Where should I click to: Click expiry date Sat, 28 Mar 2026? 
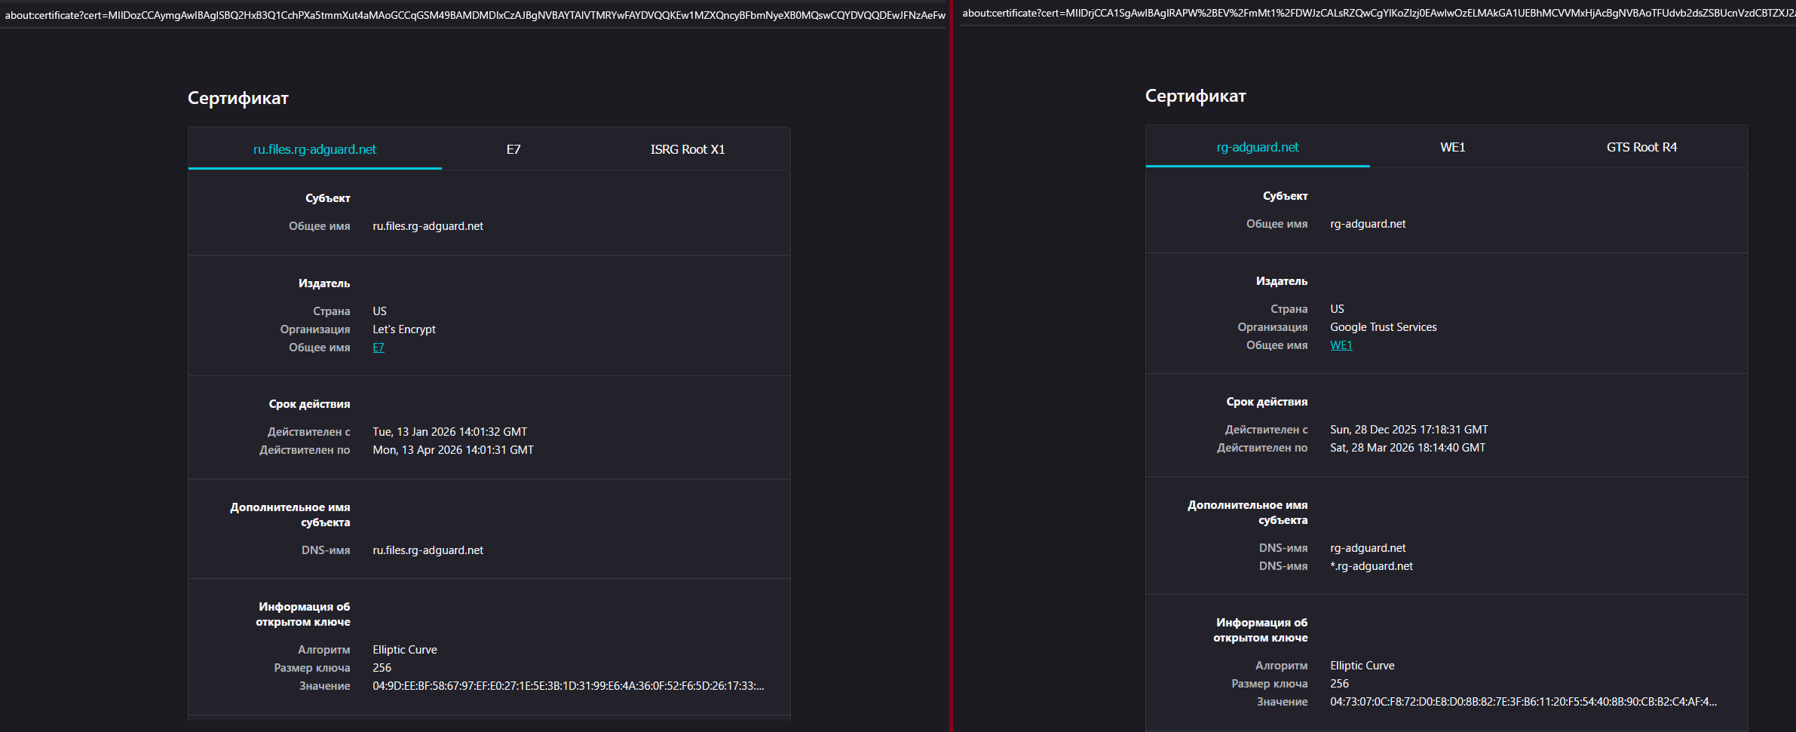pyautogui.click(x=1408, y=448)
